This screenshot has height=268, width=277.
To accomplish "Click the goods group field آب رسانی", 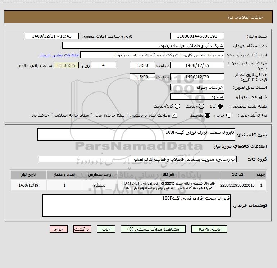I will (138, 159).
